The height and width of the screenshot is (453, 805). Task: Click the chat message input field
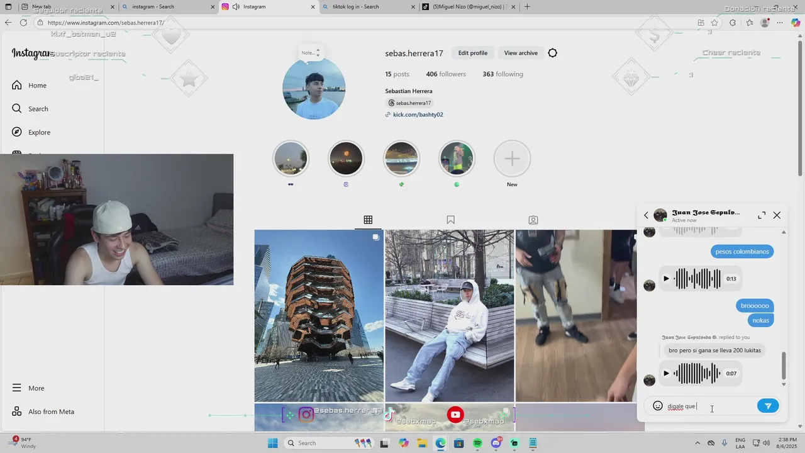pos(711,406)
